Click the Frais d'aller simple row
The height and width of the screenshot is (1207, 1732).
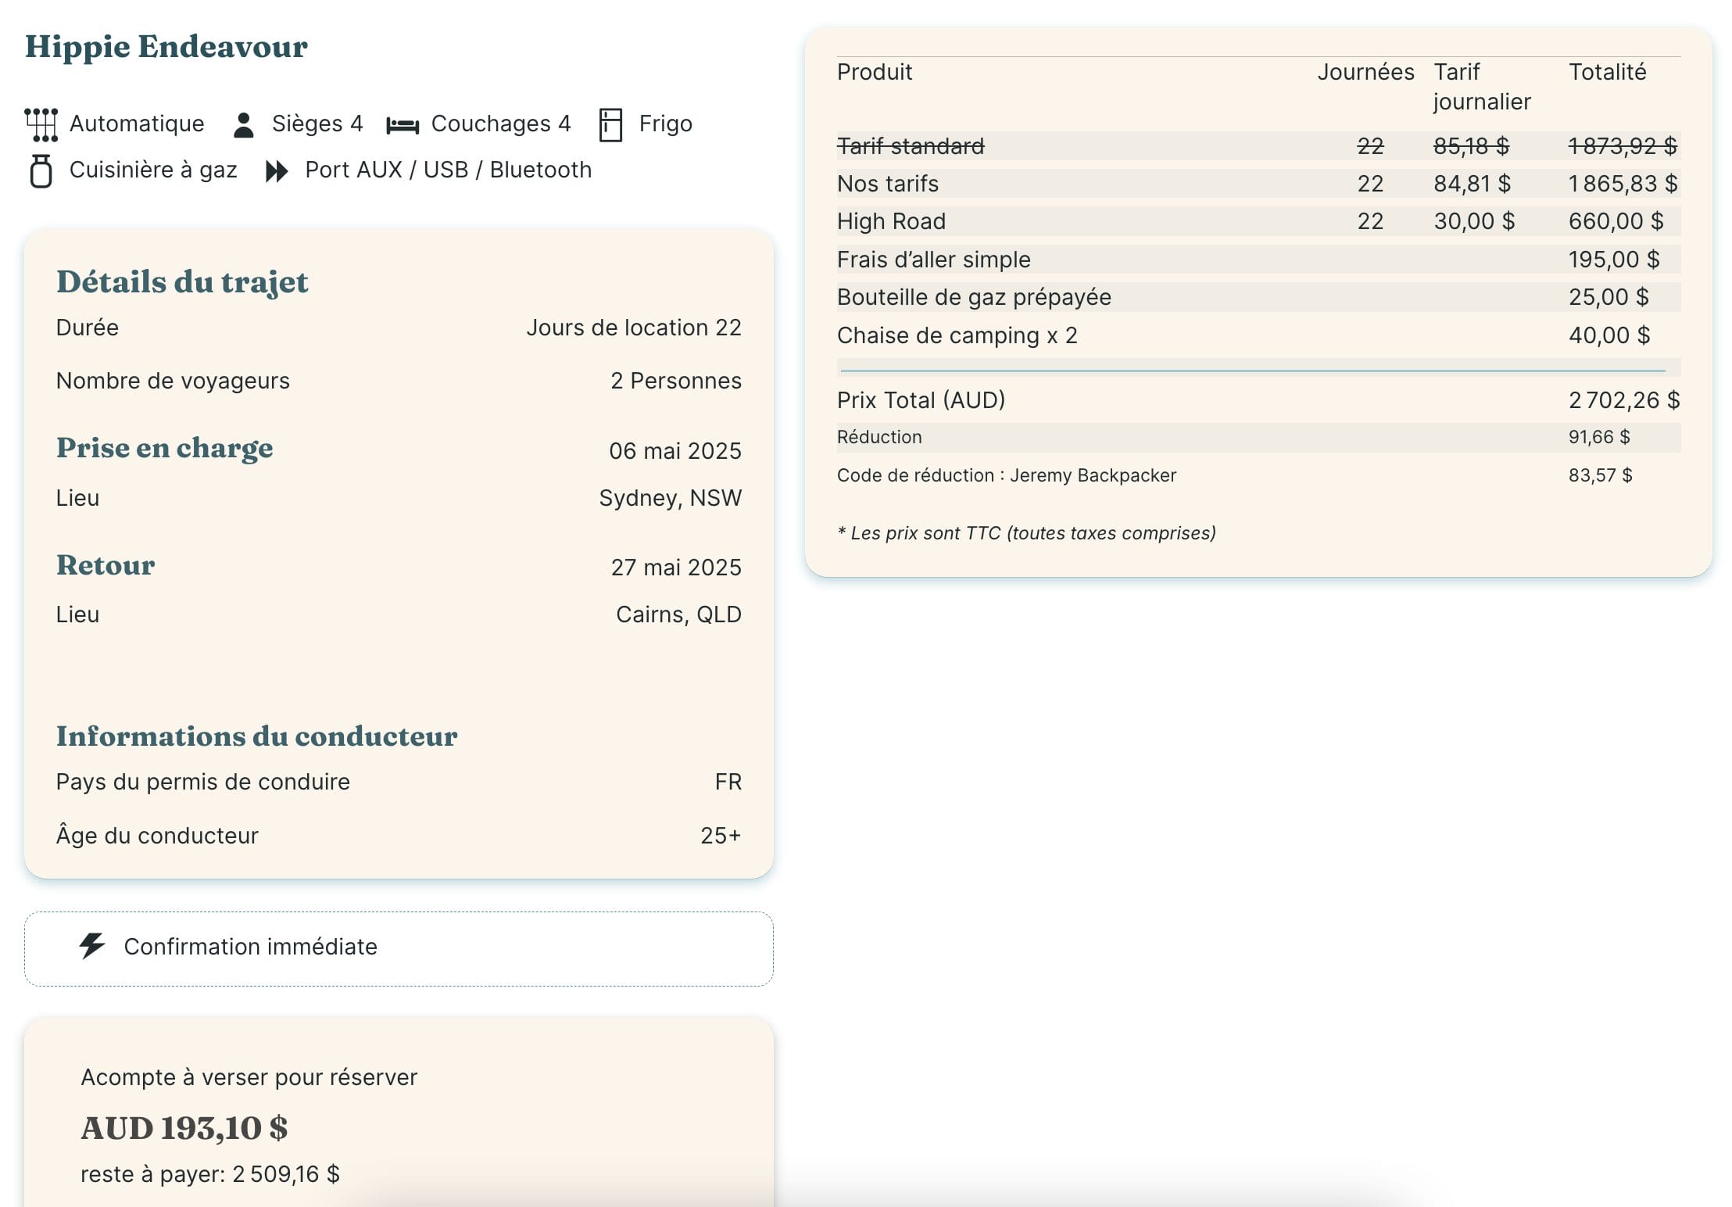[1258, 260]
